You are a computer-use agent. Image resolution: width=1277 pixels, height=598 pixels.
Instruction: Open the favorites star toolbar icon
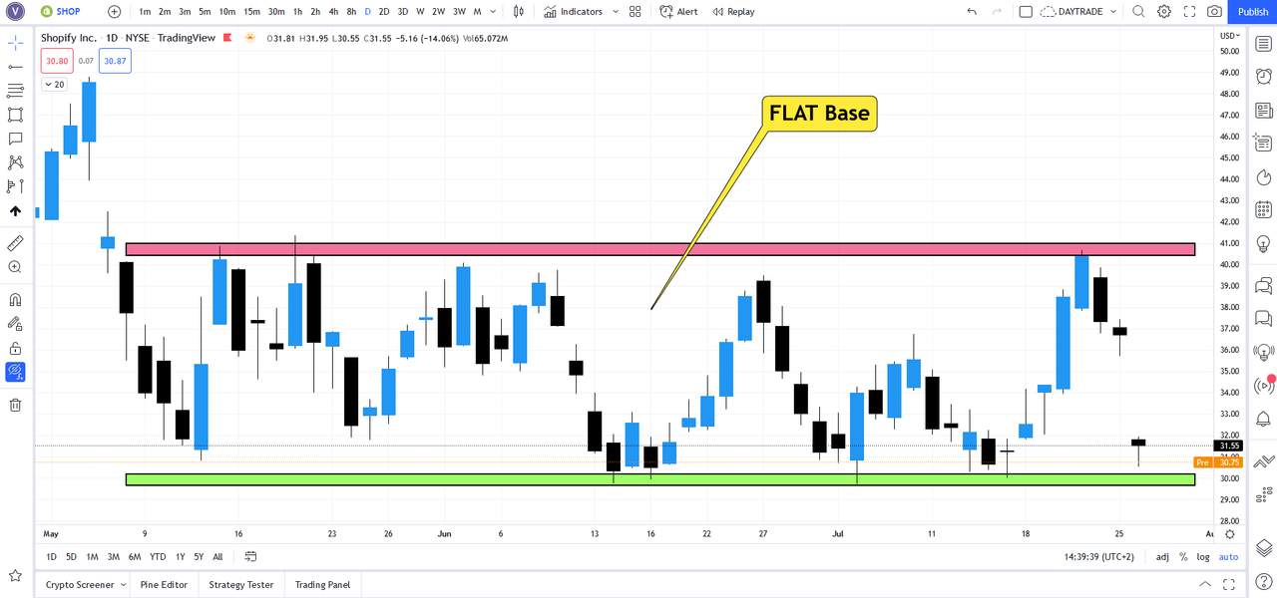15,575
